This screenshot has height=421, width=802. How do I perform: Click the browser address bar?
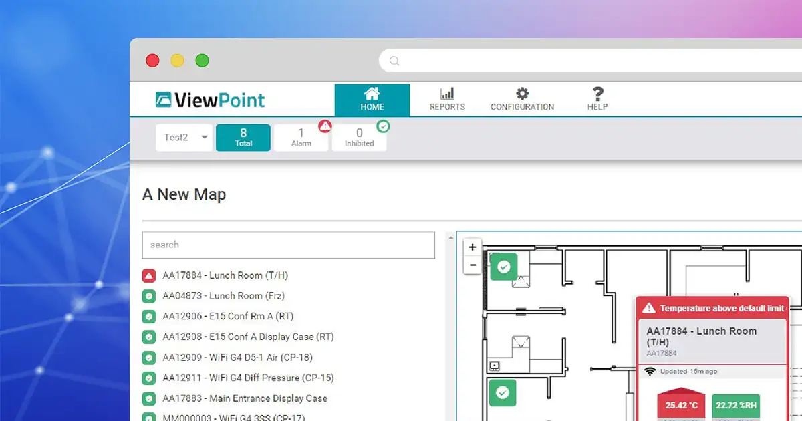(x=595, y=61)
